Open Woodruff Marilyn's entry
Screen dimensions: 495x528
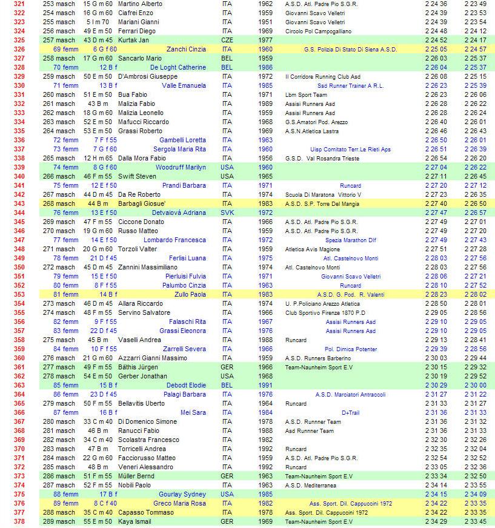coord(181,168)
